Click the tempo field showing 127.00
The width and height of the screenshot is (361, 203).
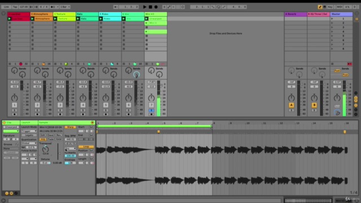24,7
